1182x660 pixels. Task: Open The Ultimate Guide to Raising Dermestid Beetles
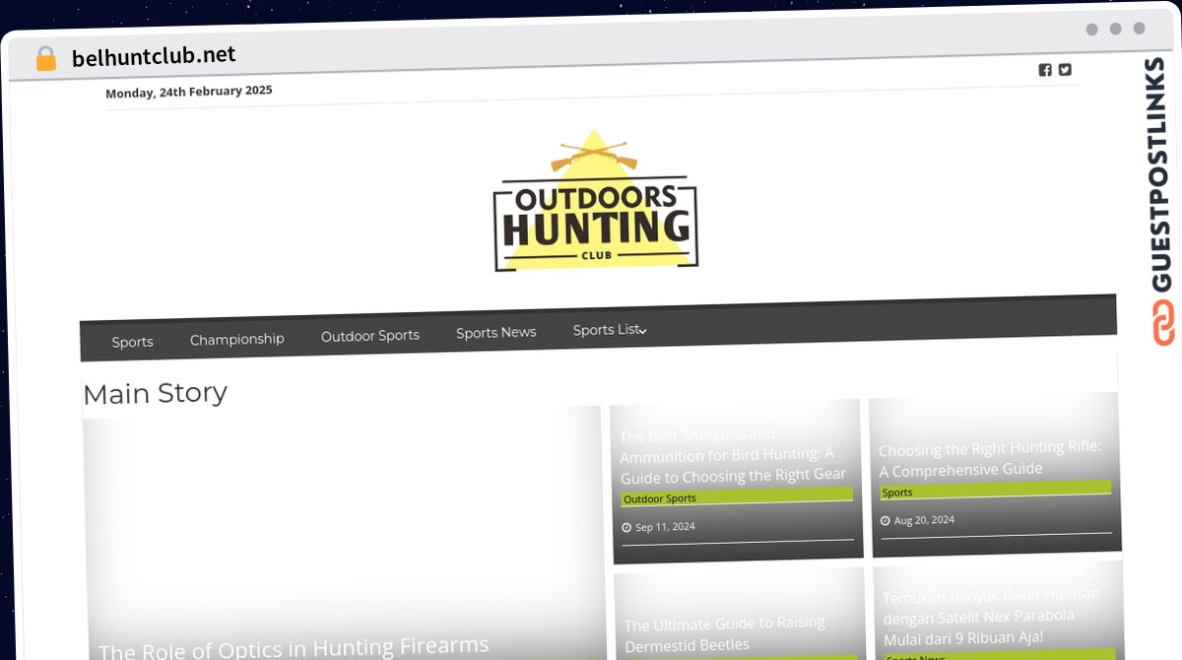pos(725,634)
